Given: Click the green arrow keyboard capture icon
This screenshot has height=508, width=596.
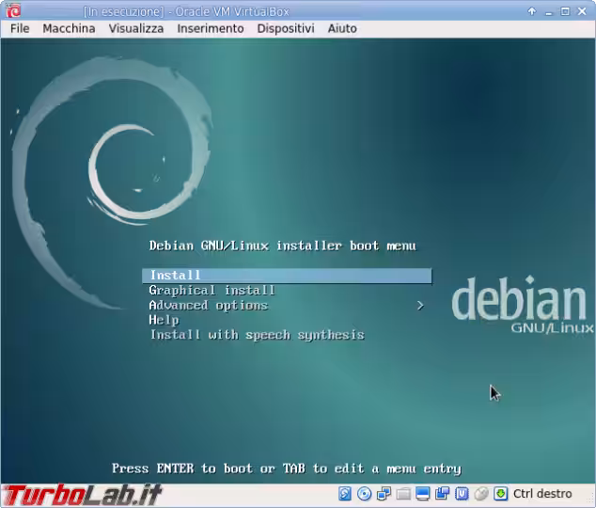Looking at the screenshot, I should pos(501,494).
